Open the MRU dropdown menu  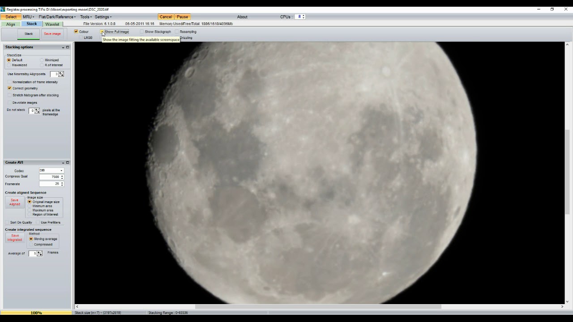(x=28, y=17)
